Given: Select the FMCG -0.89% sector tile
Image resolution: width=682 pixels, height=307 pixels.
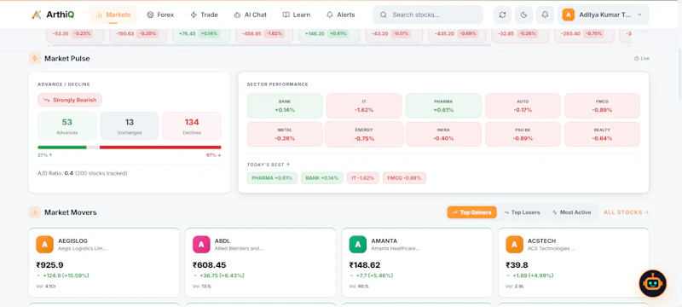Looking at the screenshot, I should coord(603,106).
